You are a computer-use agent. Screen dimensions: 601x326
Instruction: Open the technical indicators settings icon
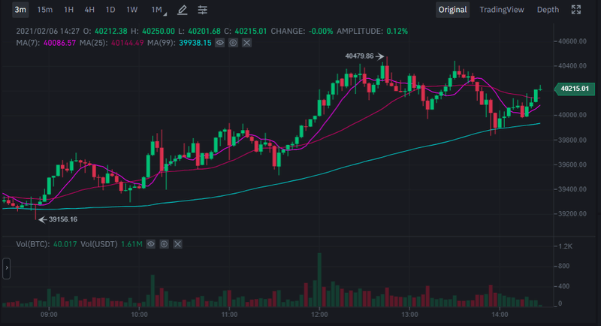click(203, 10)
